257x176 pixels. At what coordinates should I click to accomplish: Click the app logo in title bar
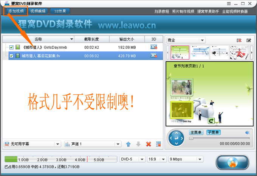click(7, 3)
